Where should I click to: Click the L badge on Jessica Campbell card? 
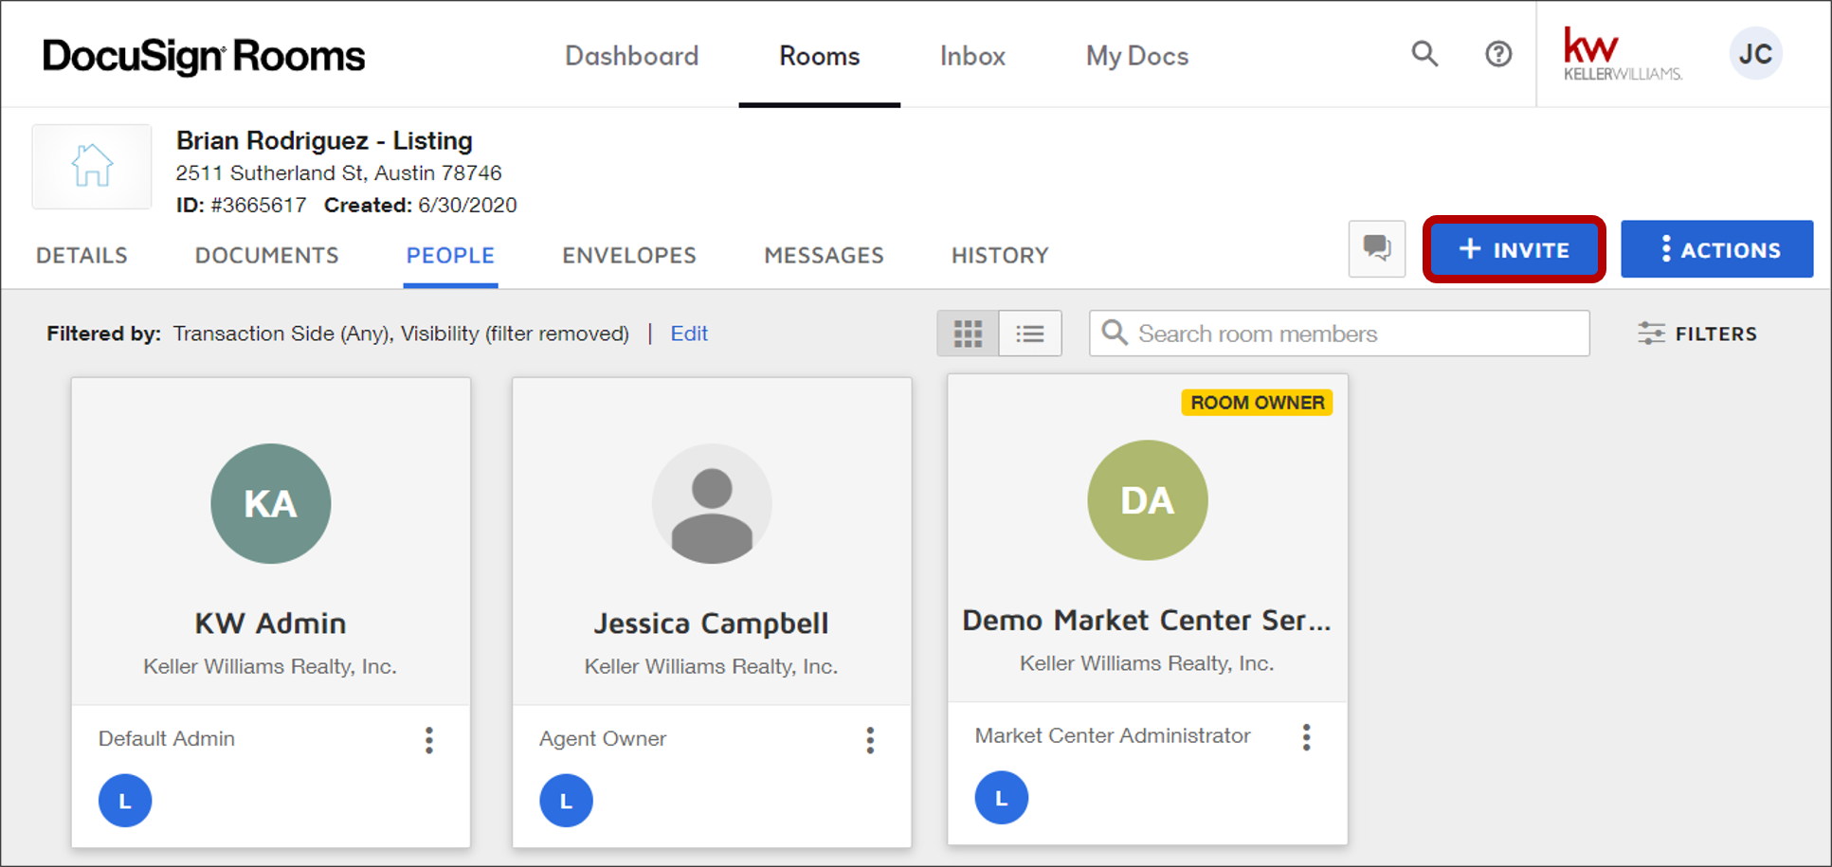(x=566, y=801)
